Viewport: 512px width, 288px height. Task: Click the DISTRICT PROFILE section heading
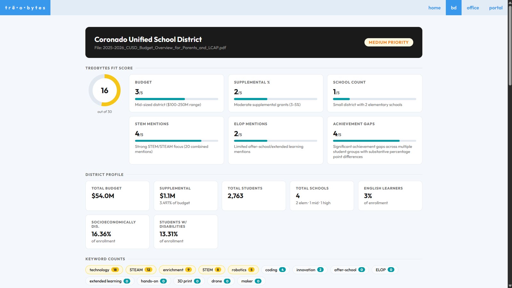pos(104,174)
